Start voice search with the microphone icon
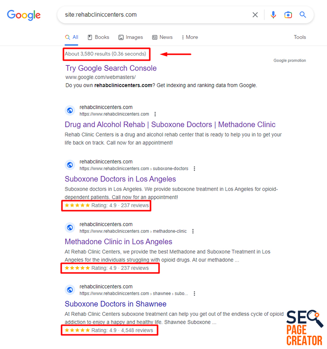The image size is (327, 349). click(273, 15)
